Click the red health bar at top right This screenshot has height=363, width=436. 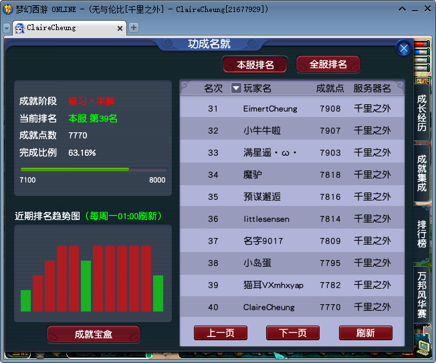pyautogui.click(x=421, y=44)
